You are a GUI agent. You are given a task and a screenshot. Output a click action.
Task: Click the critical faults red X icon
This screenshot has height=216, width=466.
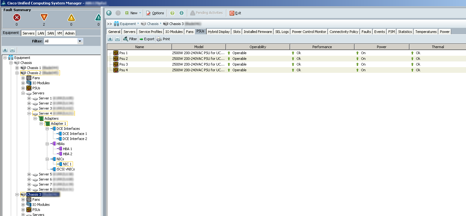click(17, 18)
